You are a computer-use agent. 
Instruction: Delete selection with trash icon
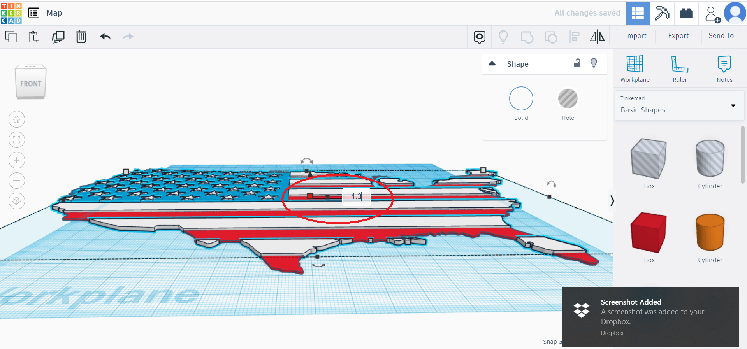point(81,37)
